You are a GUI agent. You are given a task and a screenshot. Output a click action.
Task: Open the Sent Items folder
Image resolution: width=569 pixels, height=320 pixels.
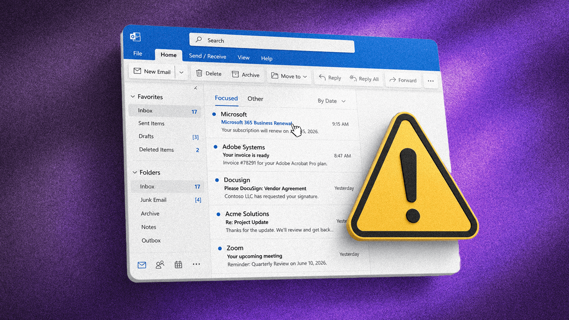coord(151,123)
